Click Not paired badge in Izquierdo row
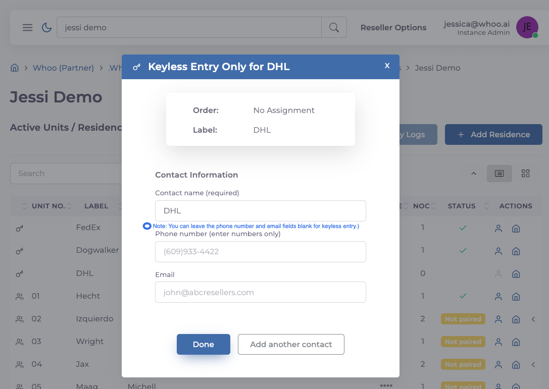Screen dimensions: 549x389 coord(463,319)
